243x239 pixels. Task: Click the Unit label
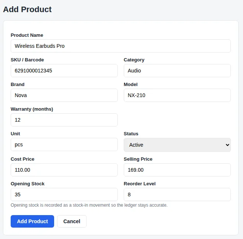pyautogui.click(x=15, y=133)
